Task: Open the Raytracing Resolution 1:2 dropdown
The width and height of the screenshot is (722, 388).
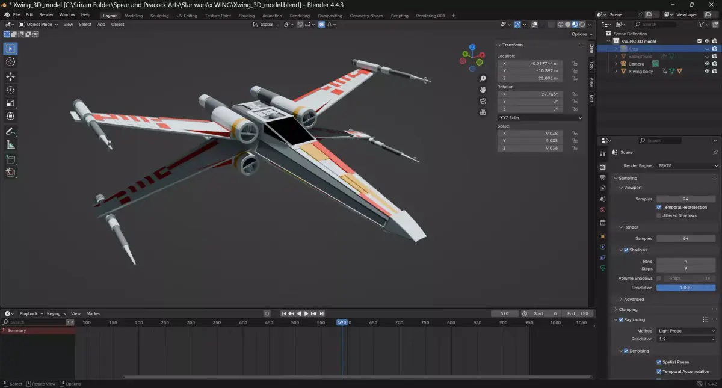Action: [x=686, y=339]
